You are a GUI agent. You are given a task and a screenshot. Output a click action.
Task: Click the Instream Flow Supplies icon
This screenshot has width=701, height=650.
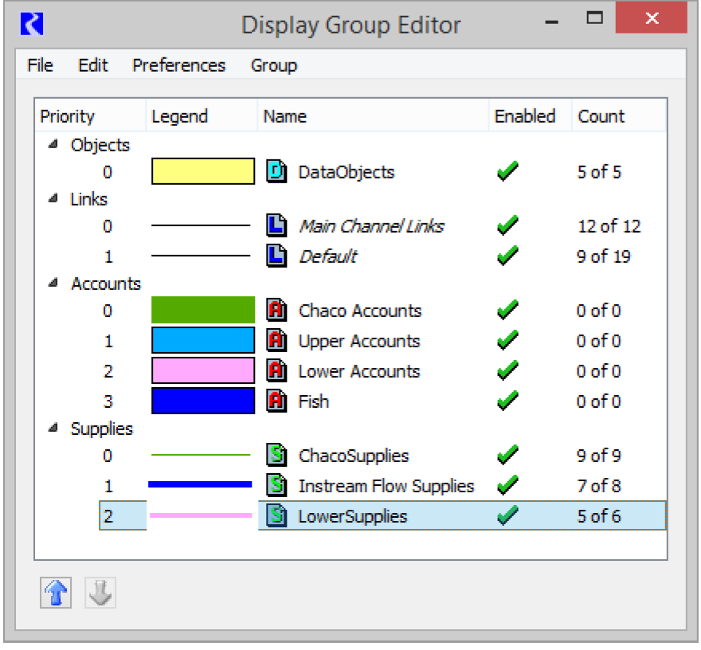tap(276, 486)
